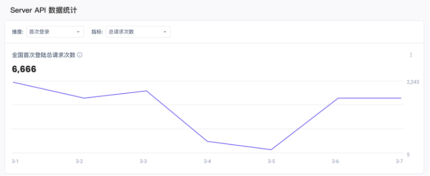Click the 3-2 date label on axis
The width and height of the screenshot is (430, 176).
click(x=79, y=161)
